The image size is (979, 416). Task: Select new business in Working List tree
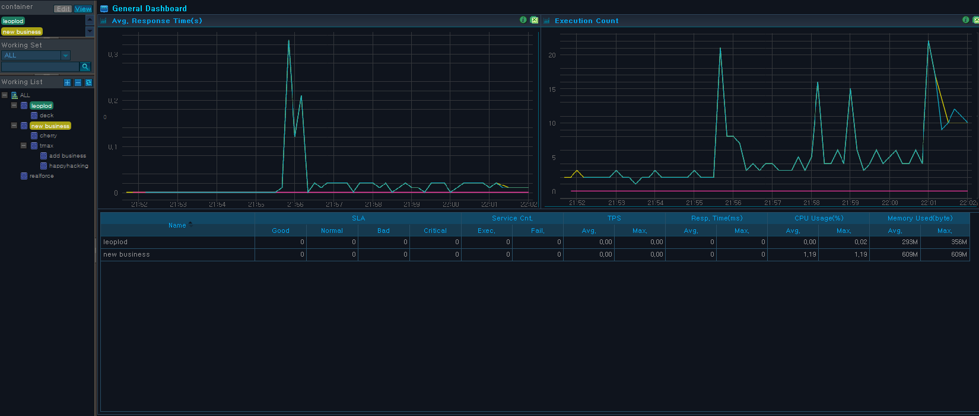50,126
